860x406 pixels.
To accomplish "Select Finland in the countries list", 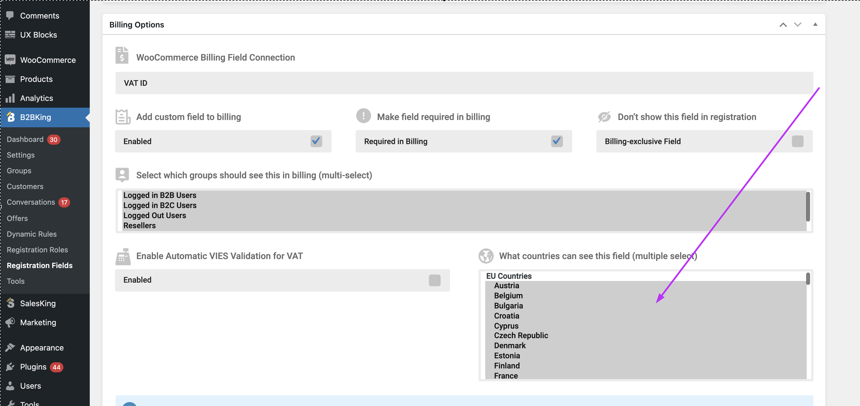I will point(646,366).
